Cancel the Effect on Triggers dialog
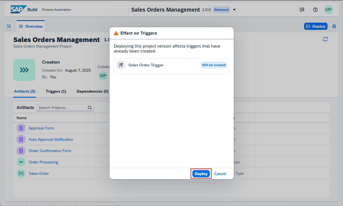Image resolution: width=343 pixels, height=206 pixels. tap(220, 174)
